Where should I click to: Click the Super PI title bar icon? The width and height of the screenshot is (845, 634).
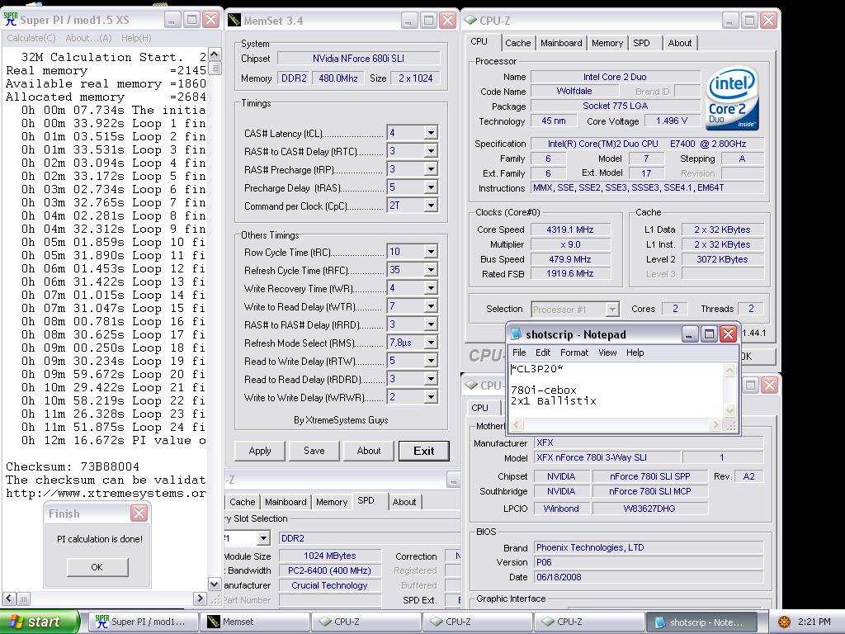pyautogui.click(x=10, y=19)
